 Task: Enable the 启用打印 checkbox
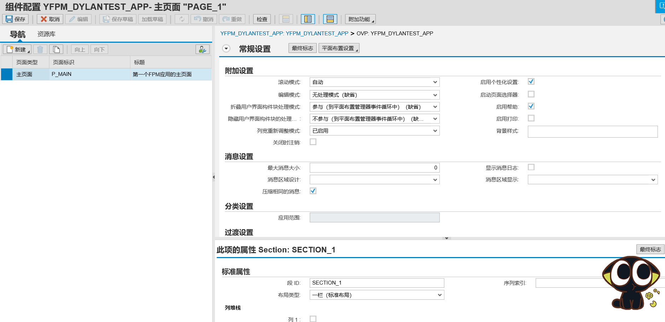click(x=531, y=118)
